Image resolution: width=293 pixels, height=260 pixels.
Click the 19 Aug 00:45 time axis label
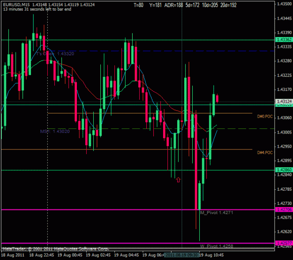point(70,255)
